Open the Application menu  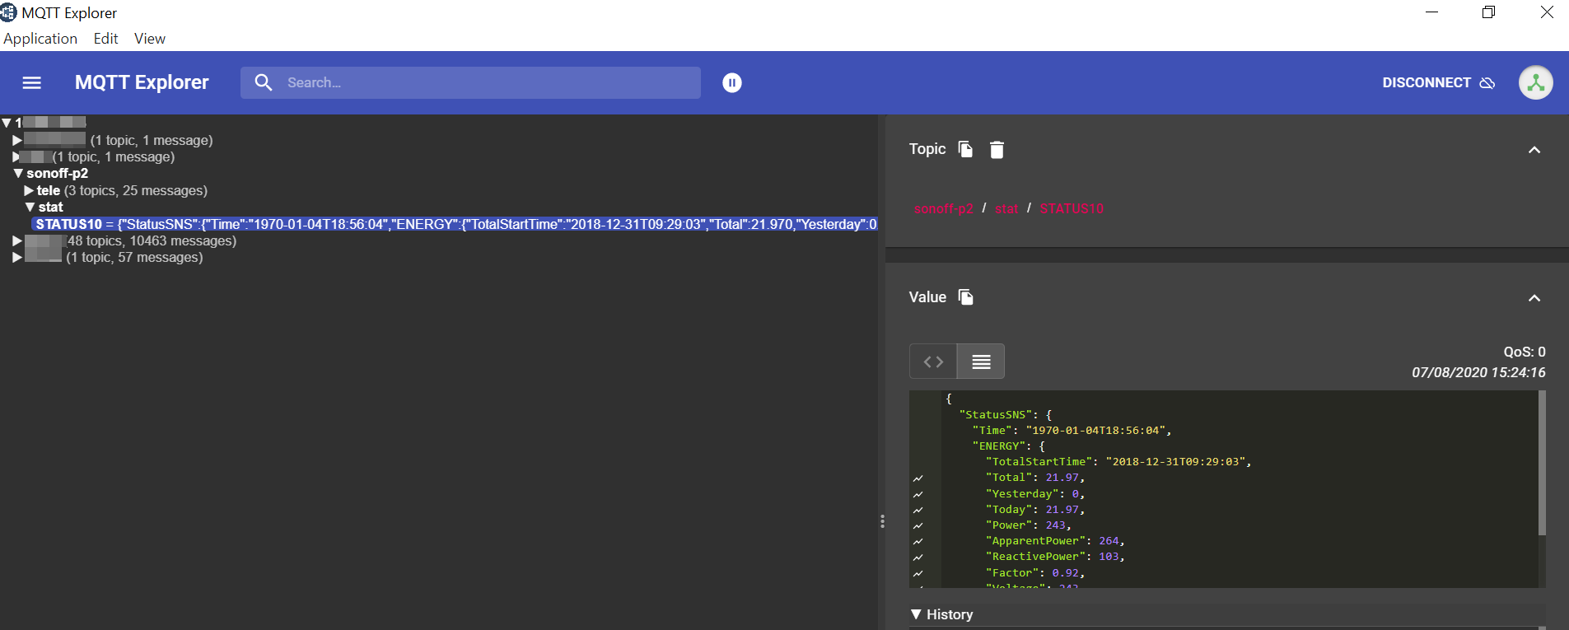coord(40,39)
